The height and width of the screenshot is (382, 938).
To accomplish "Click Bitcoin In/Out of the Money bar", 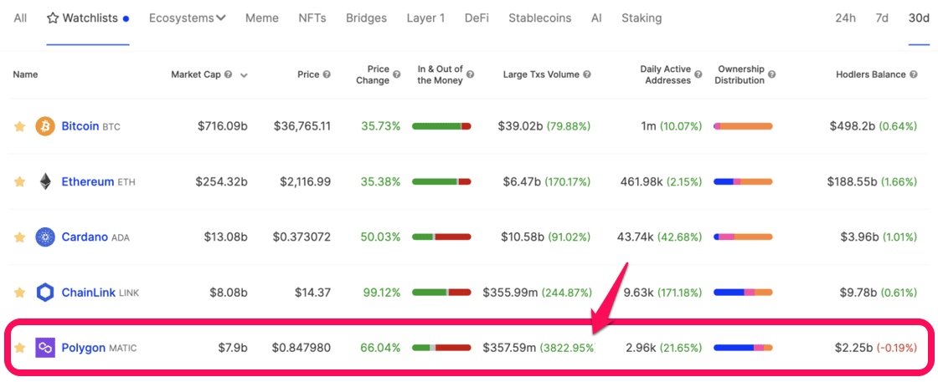I will click(441, 126).
